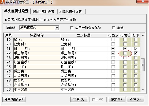Check 打印 box for 本单欠款 row

(x=136, y=89)
